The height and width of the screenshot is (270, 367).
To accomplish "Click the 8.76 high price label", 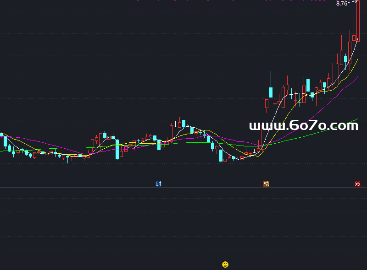I will pos(341,4).
